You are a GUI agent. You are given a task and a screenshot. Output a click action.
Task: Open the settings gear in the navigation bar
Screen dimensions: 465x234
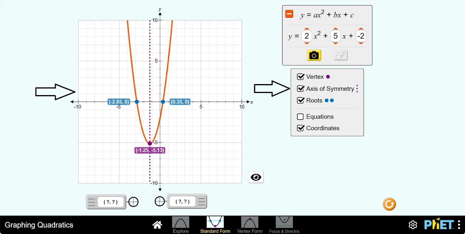tap(413, 225)
